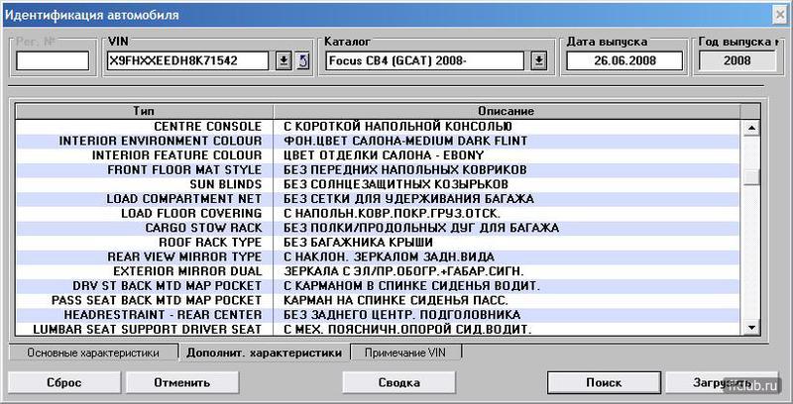Viewport: 793px width, 404px height.
Task: Select the INTERIOR ENVIRONMENT COLOUR row
Action: 378,141
